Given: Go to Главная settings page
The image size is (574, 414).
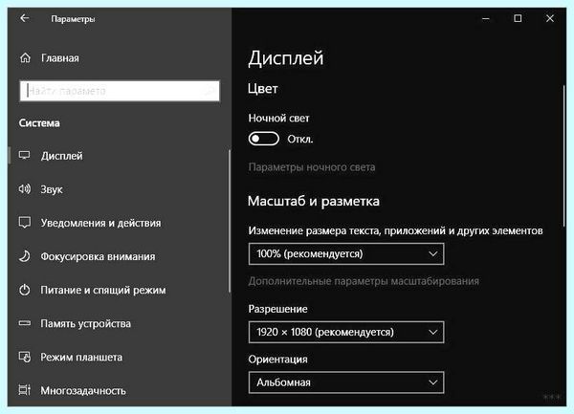Looking at the screenshot, I should [59, 57].
